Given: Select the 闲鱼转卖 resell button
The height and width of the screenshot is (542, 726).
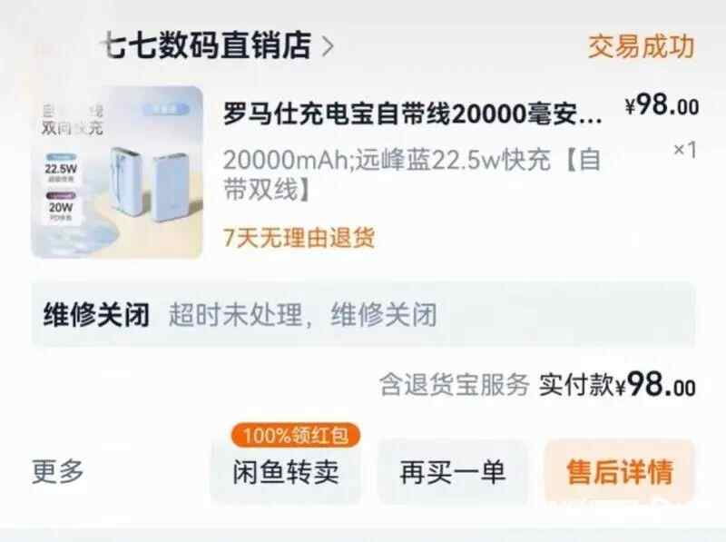Looking at the screenshot, I should tap(286, 471).
